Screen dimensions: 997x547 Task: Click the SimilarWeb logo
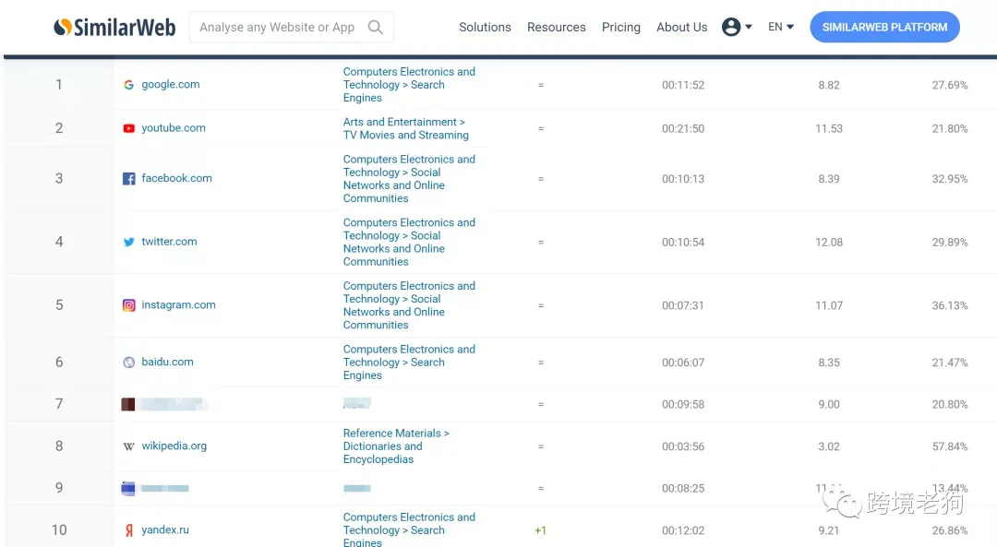point(114,28)
